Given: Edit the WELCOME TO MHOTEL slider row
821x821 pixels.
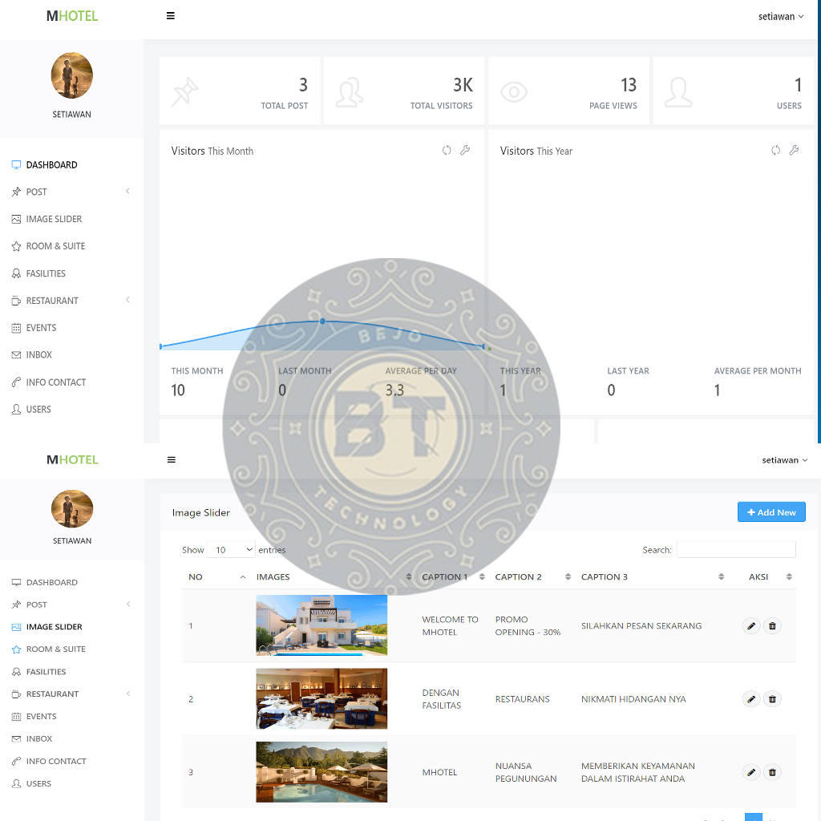Looking at the screenshot, I should point(751,626).
